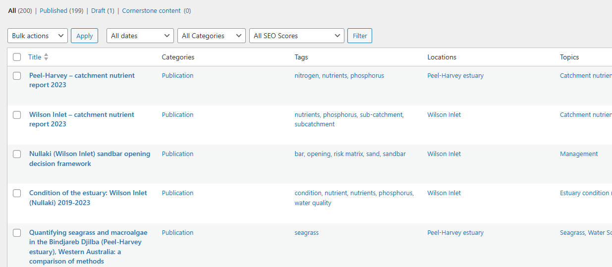Check the box for Peel-Harvey catchment nutrient report
Screen dimensions: 612x267
(x=17, y=76)
